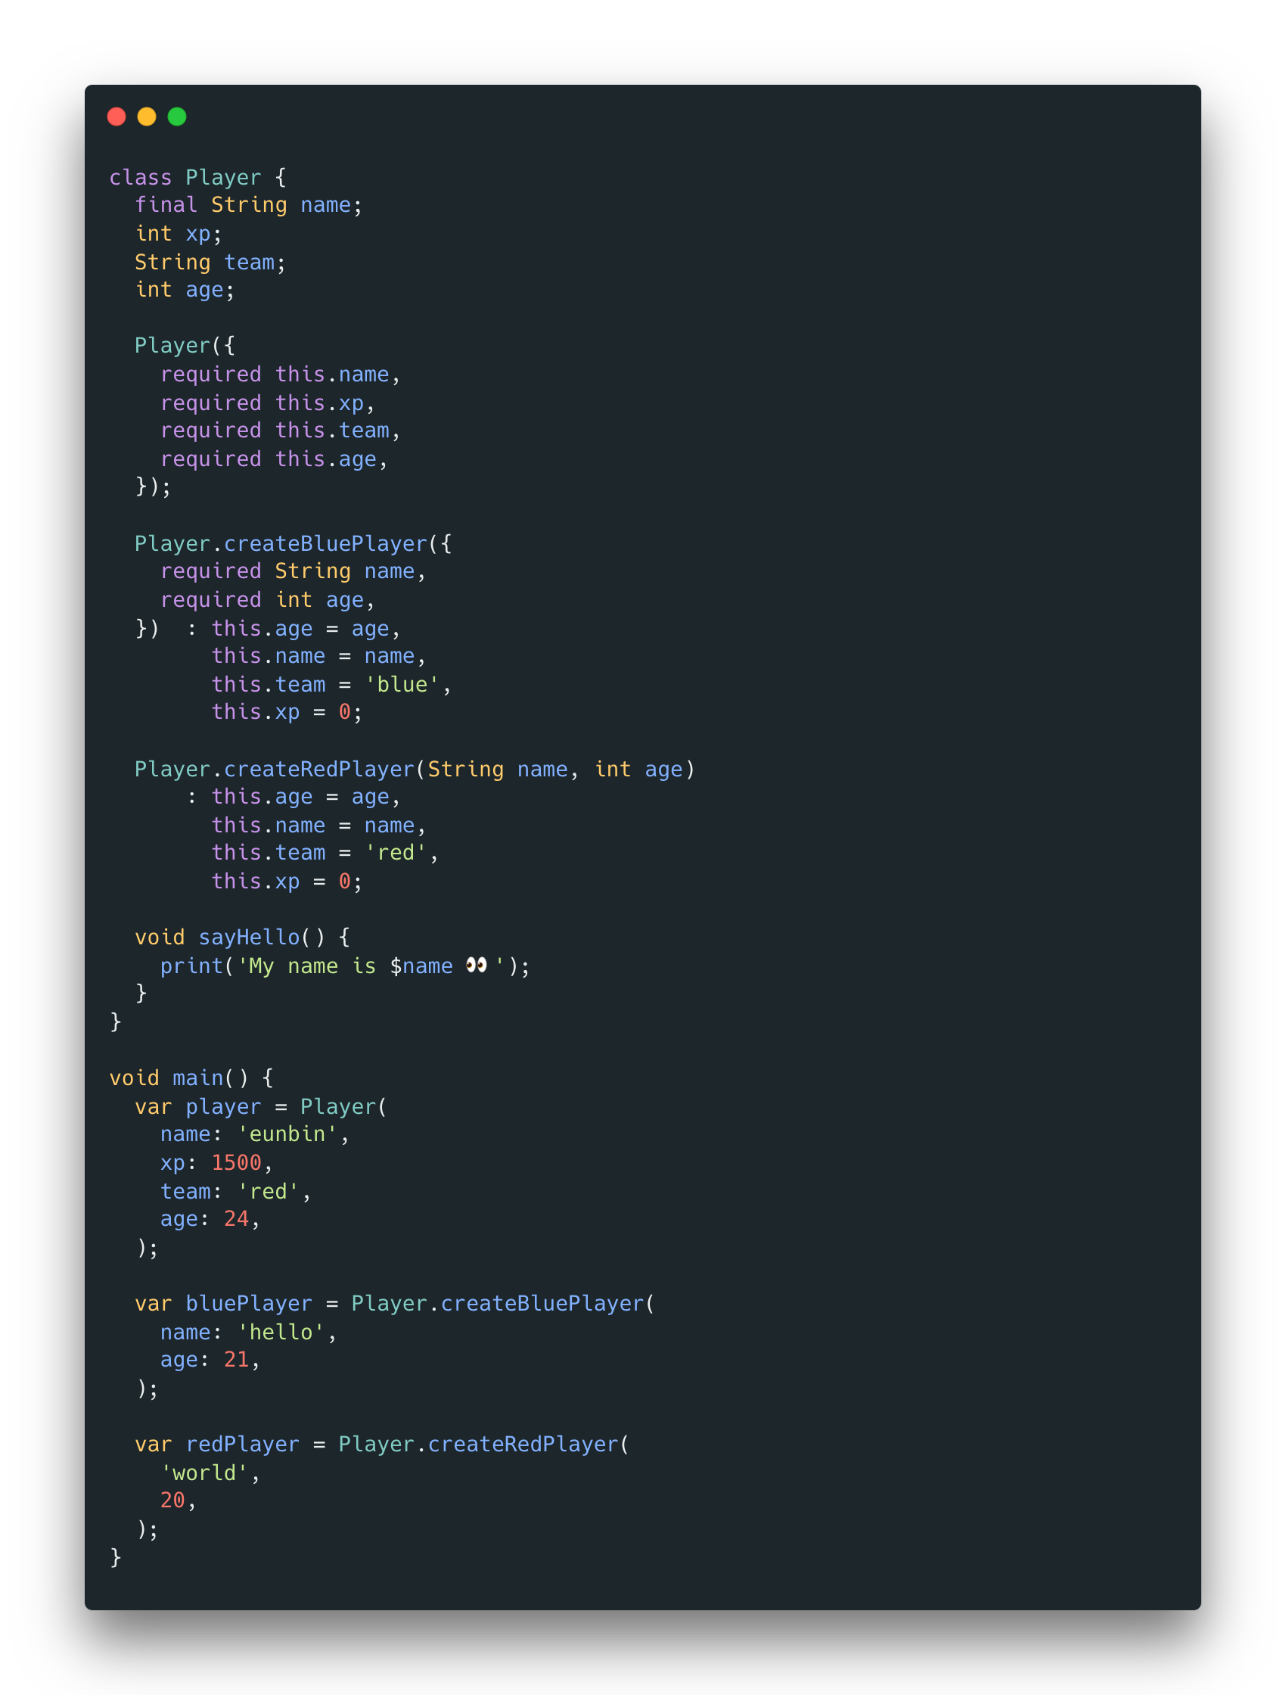Click name: 'eunbin', argument line
Screen dimensions: 1286x1695
(x=255, y=1135)
